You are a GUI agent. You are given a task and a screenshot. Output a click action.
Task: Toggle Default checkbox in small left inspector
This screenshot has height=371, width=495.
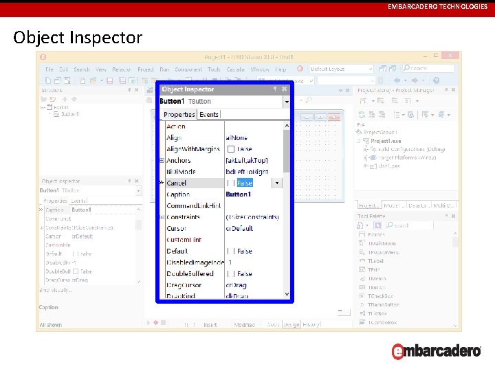(x=76, y=254)
